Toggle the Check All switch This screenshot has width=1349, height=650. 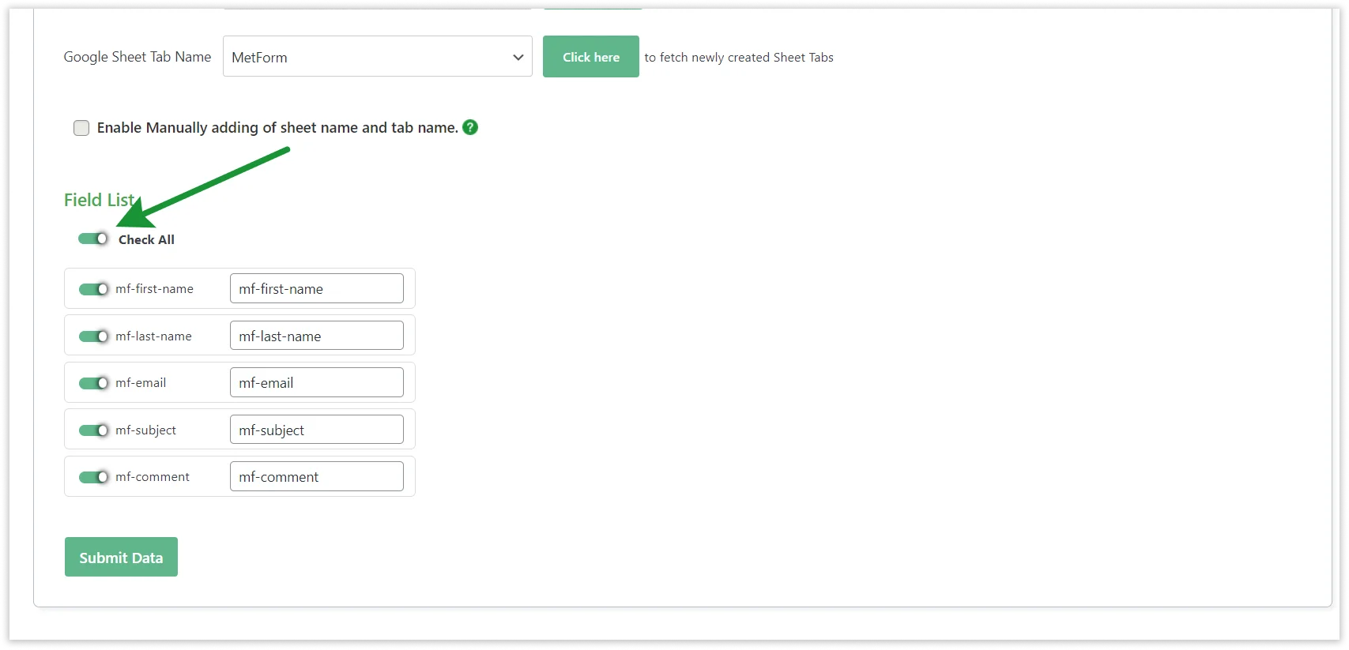pos(93,239)
